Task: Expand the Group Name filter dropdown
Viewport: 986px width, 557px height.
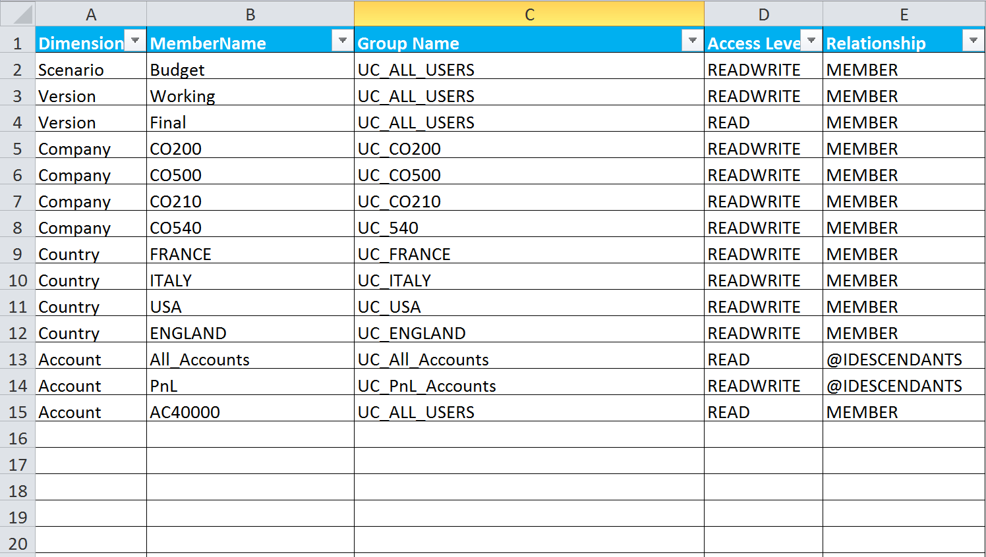Action: (692, 41)
